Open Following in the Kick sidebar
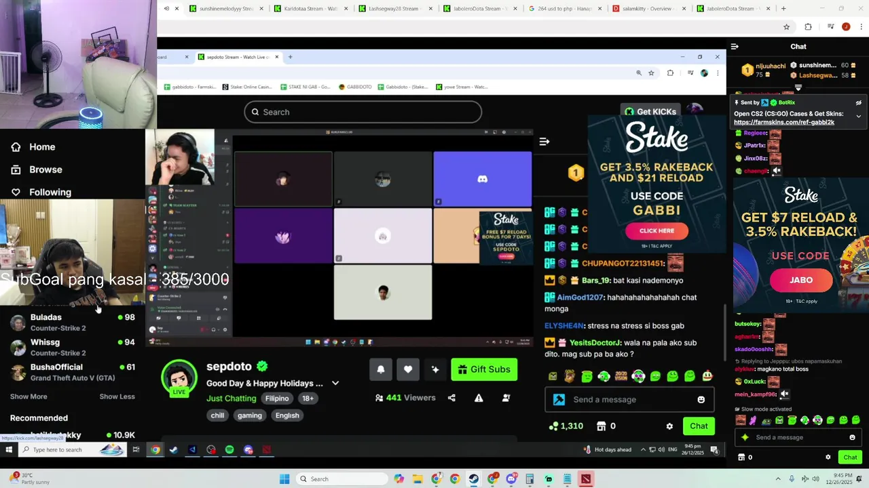 [x=41, y=192]
